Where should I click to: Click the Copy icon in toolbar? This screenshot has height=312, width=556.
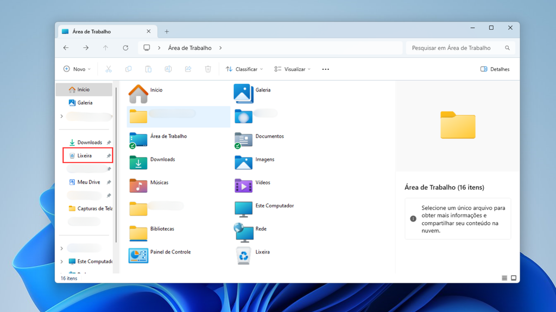coord(128,69)
